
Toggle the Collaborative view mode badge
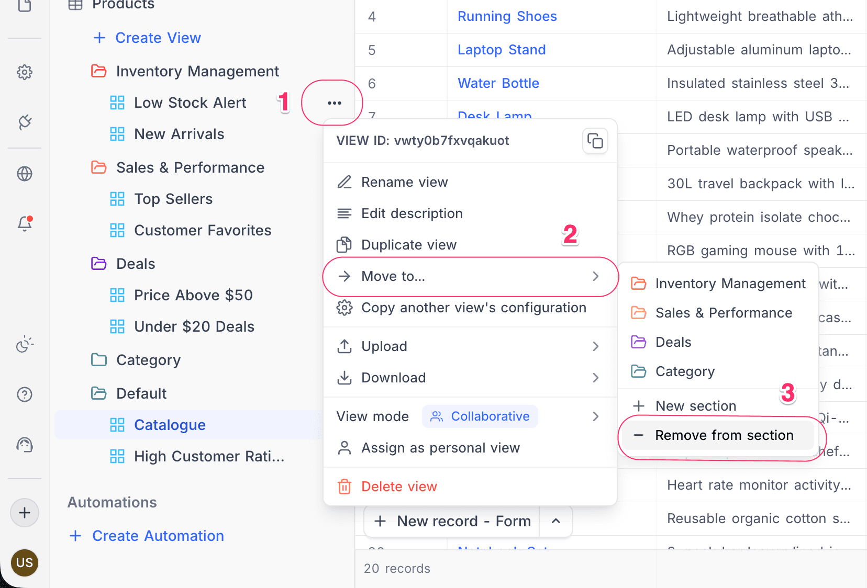pyautogui.click(x=480, y=416)
